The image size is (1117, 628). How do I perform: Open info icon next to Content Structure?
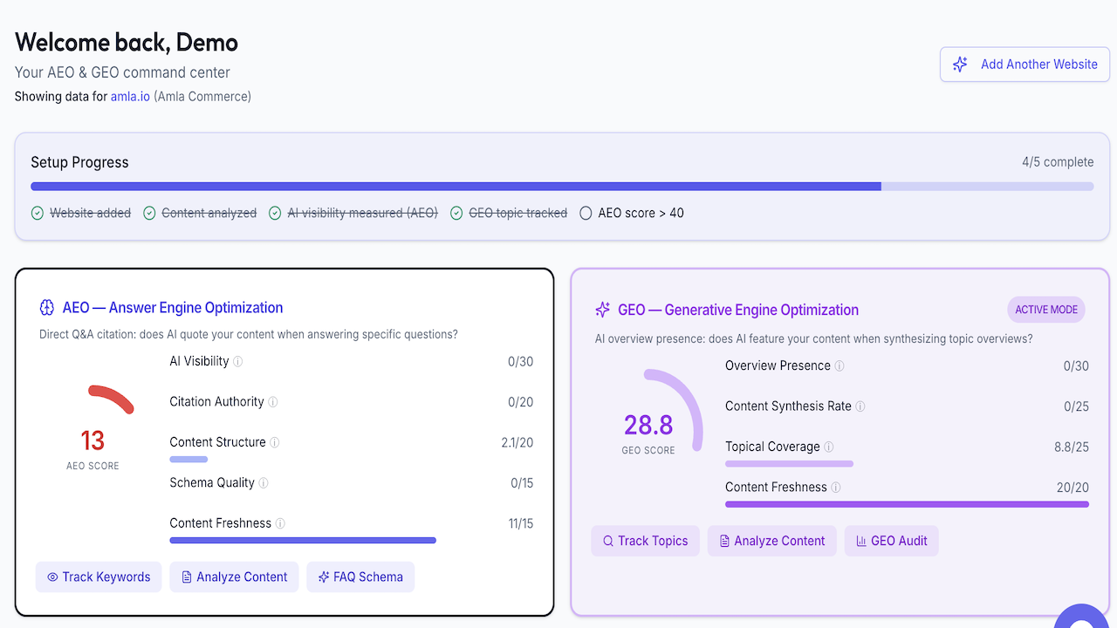tap(275, 442)
